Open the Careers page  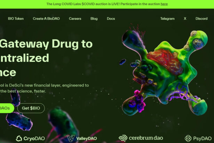(75, 18)
